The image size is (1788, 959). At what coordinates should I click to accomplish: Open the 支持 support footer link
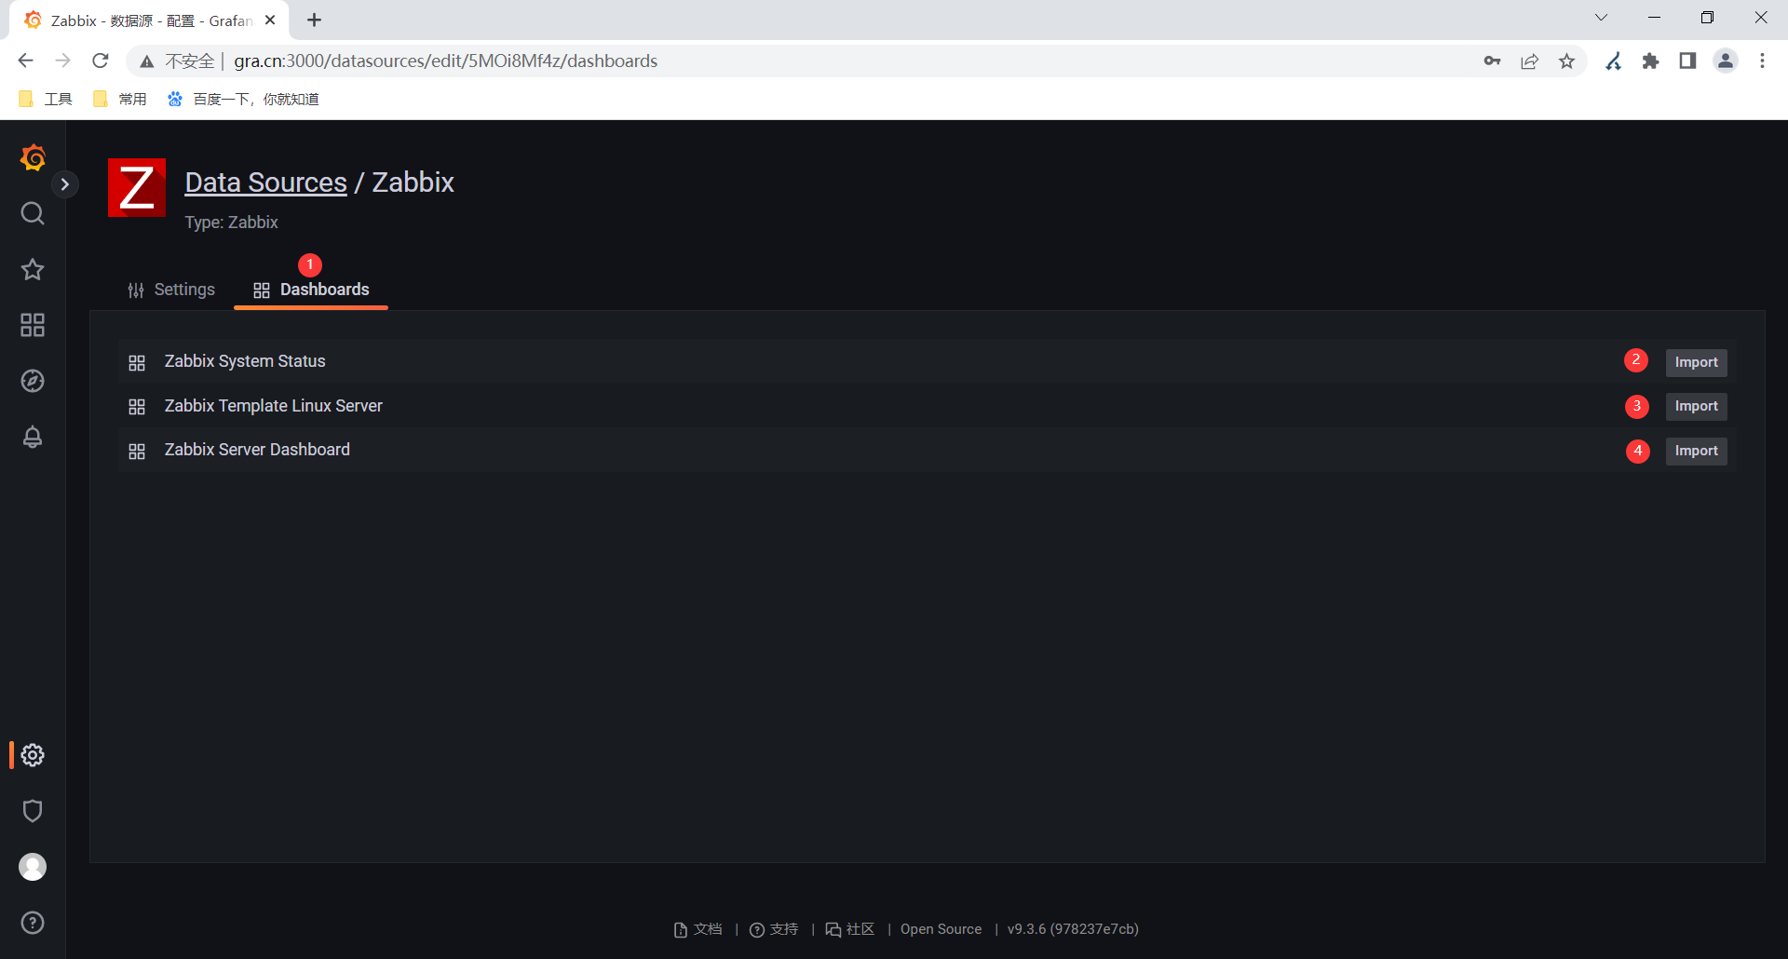pyautogui.click(x=774, y=929)
